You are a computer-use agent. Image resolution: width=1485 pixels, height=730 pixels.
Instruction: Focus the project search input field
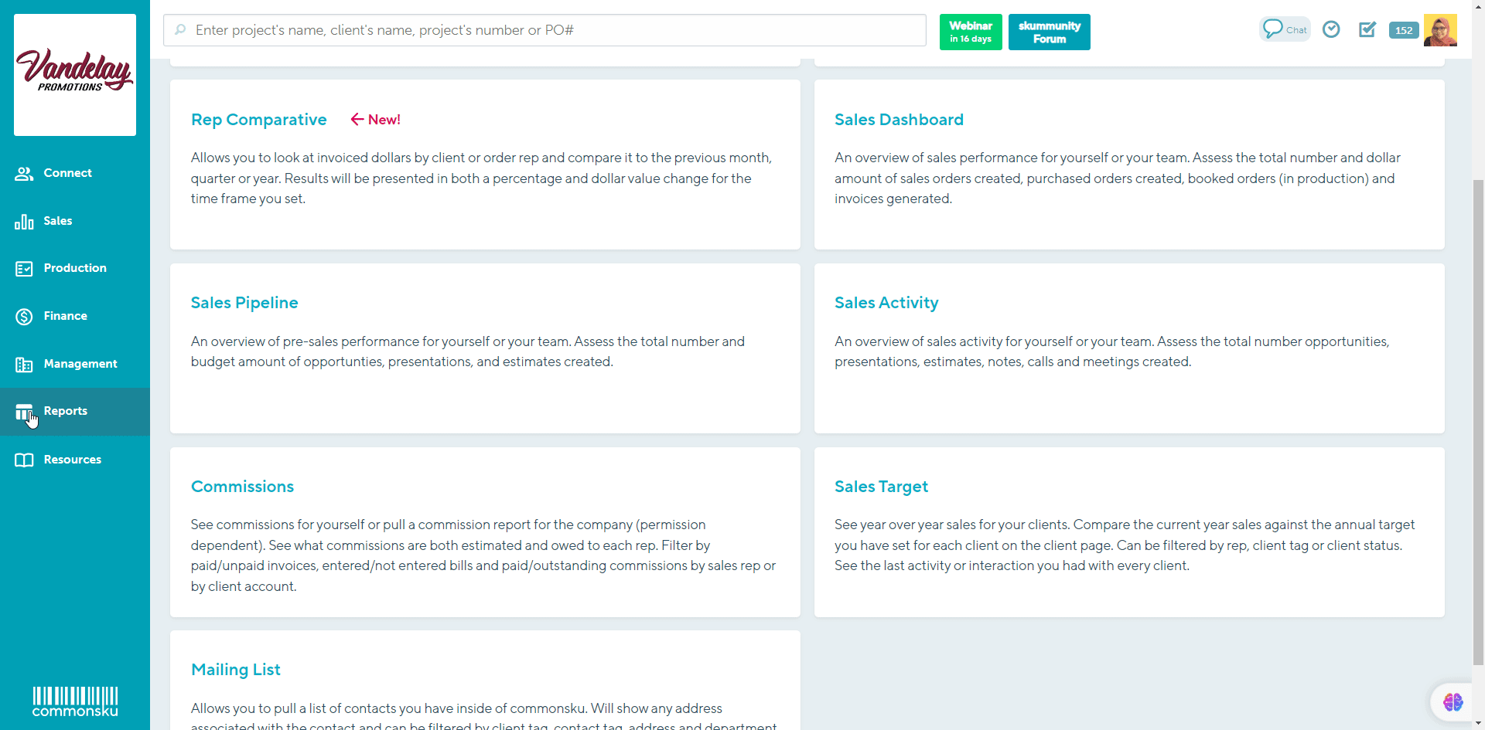(x=544, y=30)
